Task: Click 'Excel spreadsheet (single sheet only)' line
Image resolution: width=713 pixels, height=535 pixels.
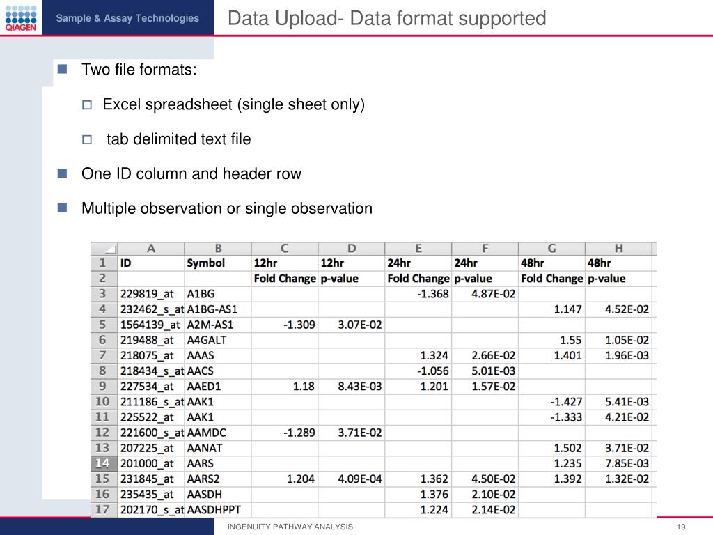Action: 234,104
